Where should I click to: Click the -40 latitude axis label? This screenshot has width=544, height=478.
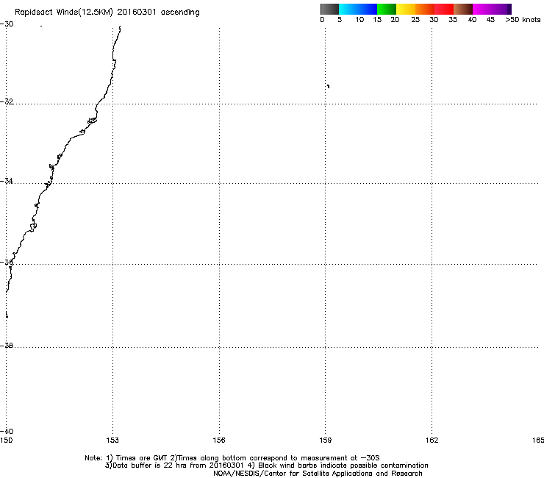pos(7,431)
